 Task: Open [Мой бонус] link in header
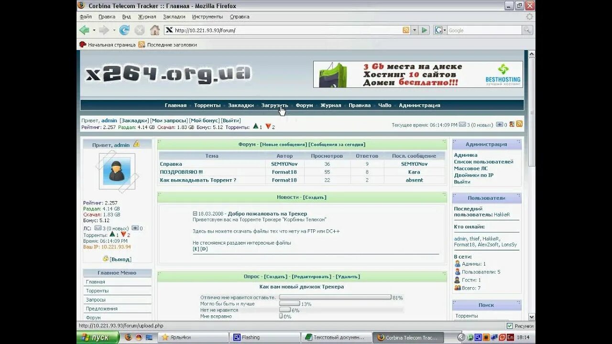[x=204, y=120]
